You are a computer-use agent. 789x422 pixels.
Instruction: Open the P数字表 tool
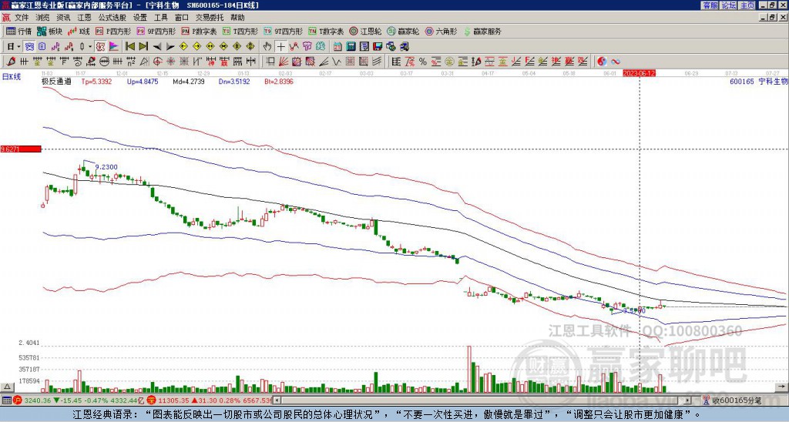click(x=199, y=31)
